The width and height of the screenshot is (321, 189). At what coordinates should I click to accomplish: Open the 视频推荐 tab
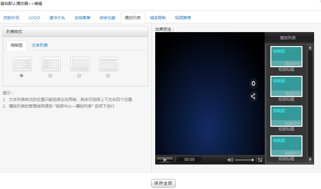183,18
